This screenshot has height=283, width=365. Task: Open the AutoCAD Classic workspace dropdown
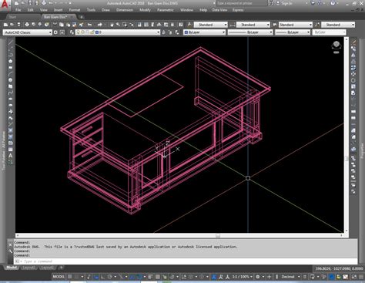(x=28, y=32)
